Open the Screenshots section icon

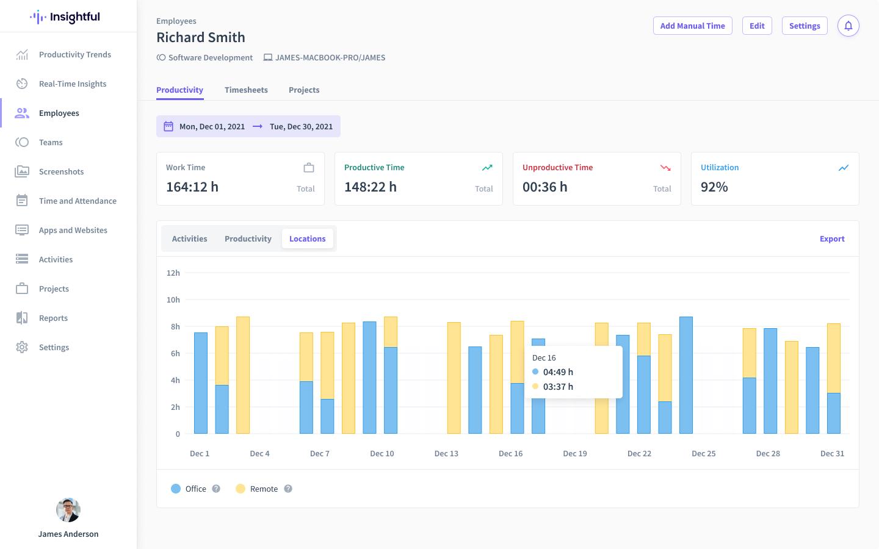(x=22, y=171)
